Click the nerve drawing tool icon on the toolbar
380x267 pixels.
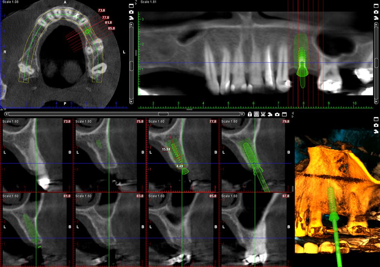coord(263,114)
